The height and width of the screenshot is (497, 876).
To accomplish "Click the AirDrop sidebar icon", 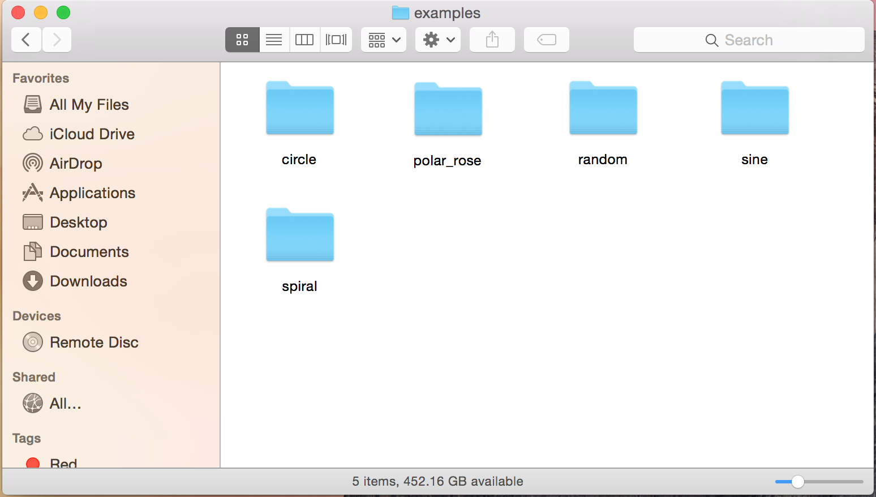I will pyautogui.click(x=33, y=163).
